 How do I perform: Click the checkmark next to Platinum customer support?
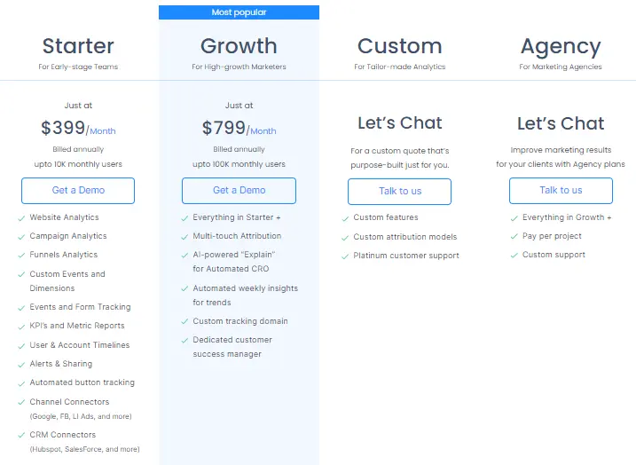[x=344, y=256]
